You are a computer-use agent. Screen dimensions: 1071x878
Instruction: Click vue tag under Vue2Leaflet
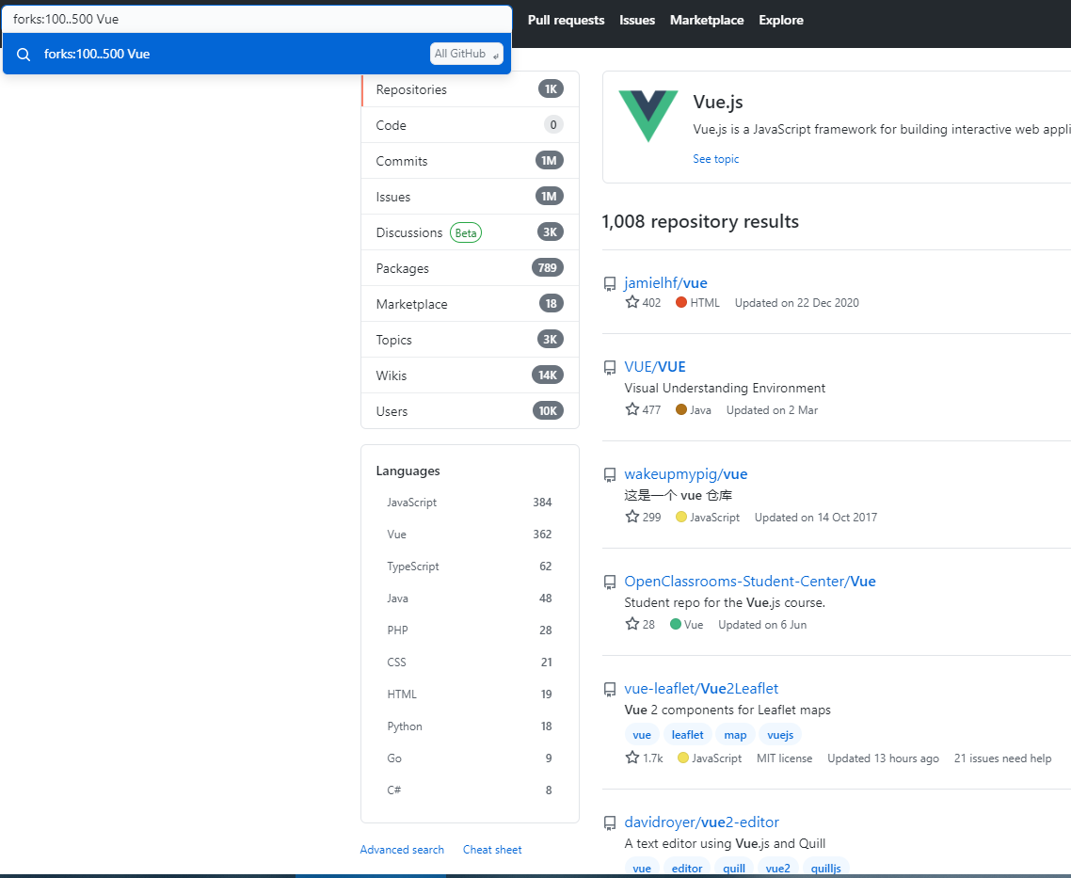pyautogui.click(x=641, y=735)
